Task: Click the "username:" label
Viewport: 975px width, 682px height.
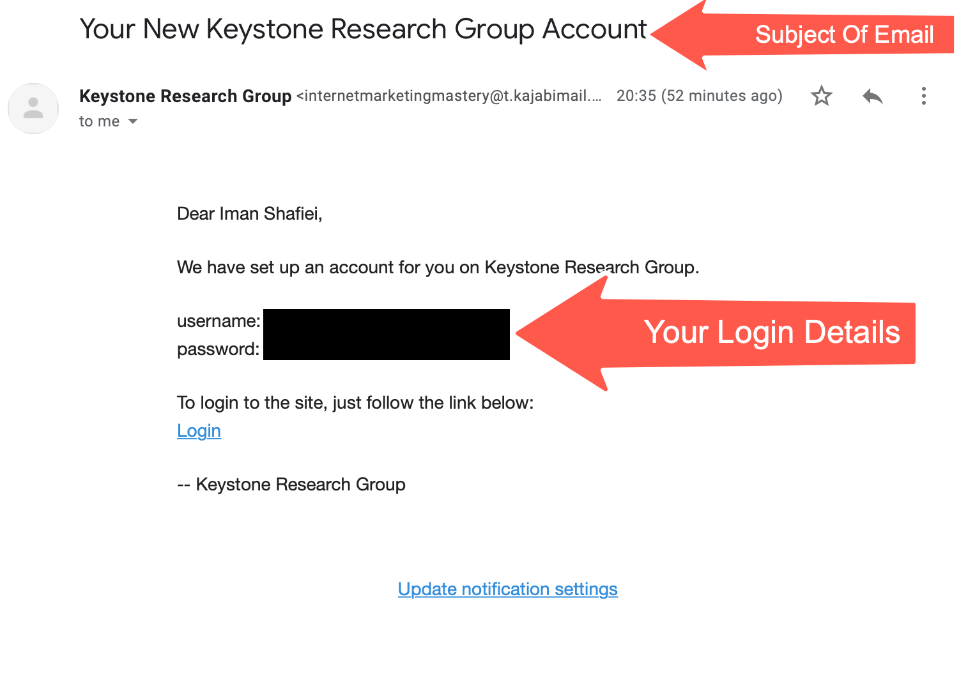Action: [x=219, y=321]
